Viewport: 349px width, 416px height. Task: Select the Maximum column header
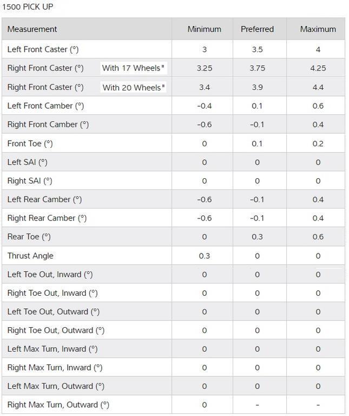click(x=318, y=29)
